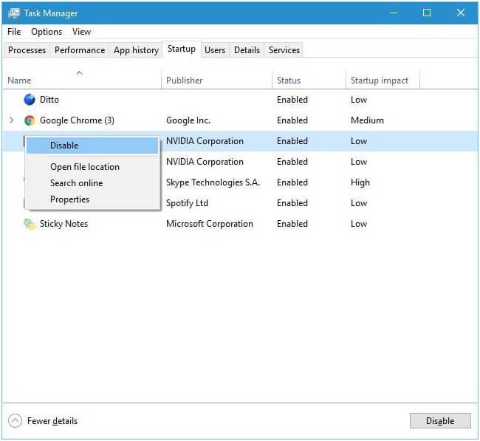480x441 pixels.
Task: Click the Sticky Notes icon
Action: pyautogui.click(x=30, y=224)
